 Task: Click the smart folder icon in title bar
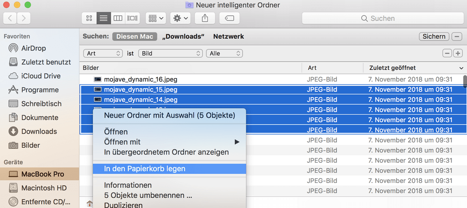(189, 5)
